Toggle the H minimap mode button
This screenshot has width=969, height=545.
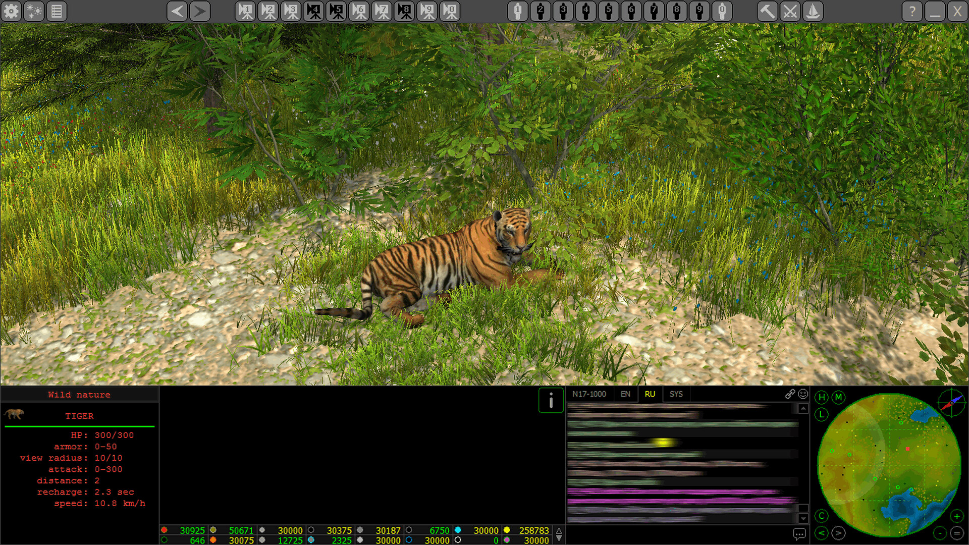(x=822, y=397)
